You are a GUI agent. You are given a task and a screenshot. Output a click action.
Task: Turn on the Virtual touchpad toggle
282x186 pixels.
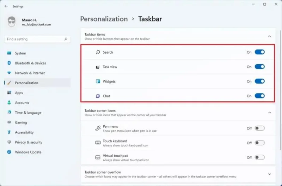[260, 157]
